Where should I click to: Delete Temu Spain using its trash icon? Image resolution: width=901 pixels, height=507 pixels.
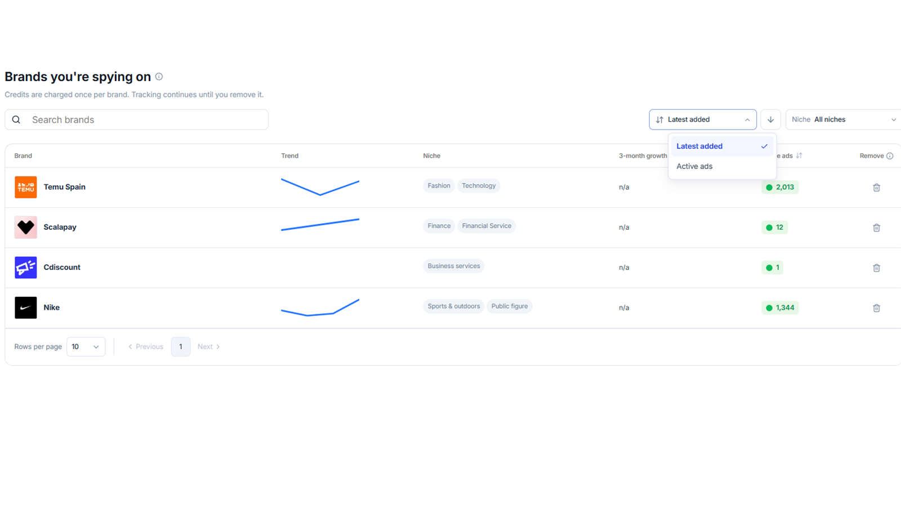point(876,188)
